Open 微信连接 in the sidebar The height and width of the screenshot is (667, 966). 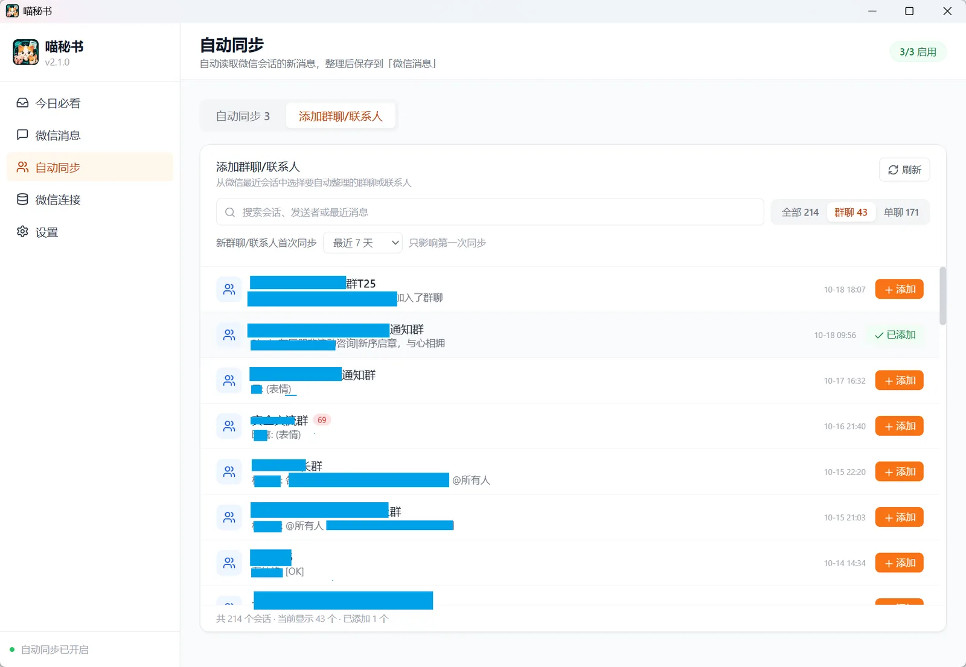[x=89, y=200]
